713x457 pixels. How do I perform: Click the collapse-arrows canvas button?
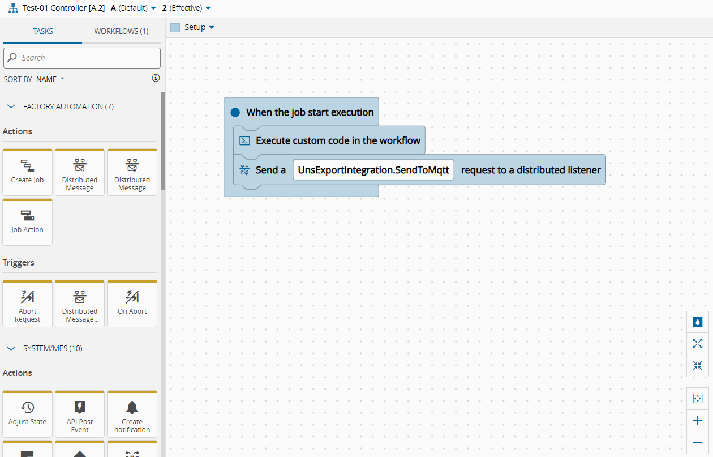697,365
